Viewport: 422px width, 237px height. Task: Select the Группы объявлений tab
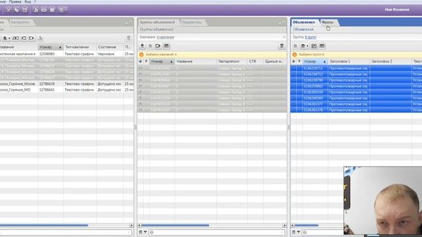point(157,22)
